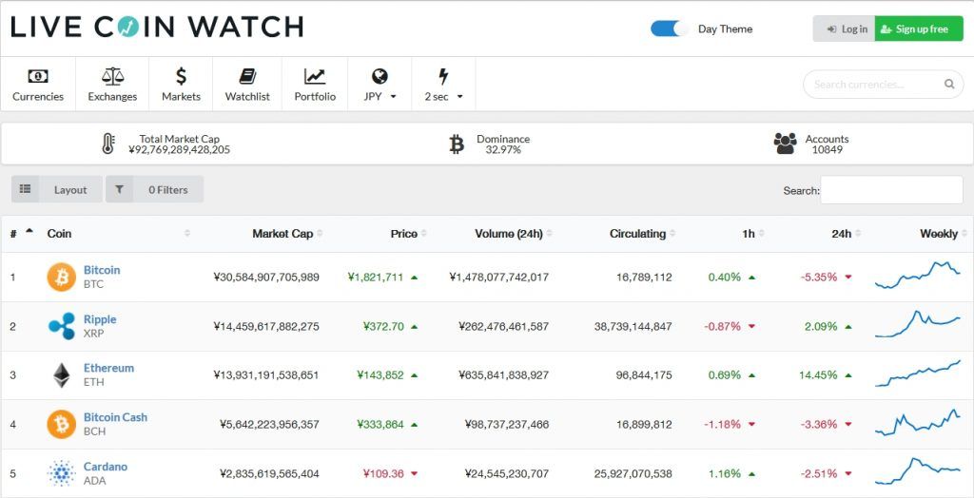974x498 pixels.
Task: Toggle the Day Theme switch
Action: tap(670, 29)
